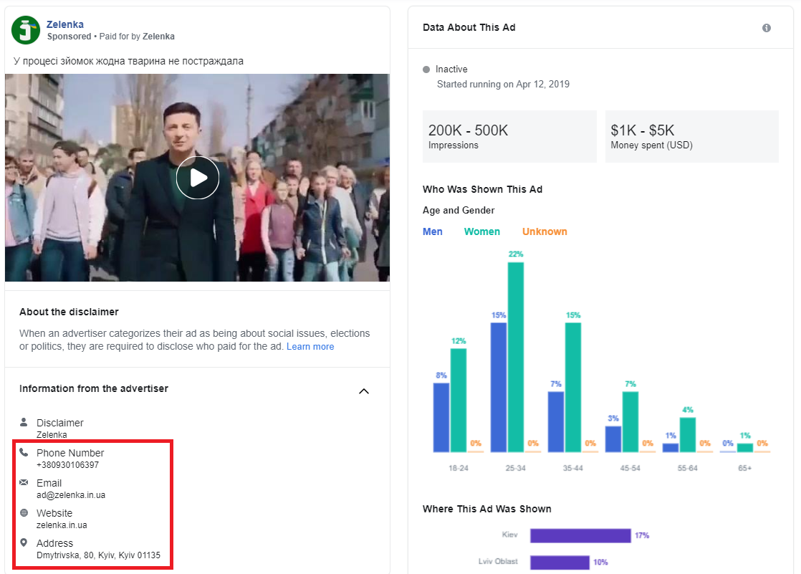Click the Address location pin icon

(24, 543)
